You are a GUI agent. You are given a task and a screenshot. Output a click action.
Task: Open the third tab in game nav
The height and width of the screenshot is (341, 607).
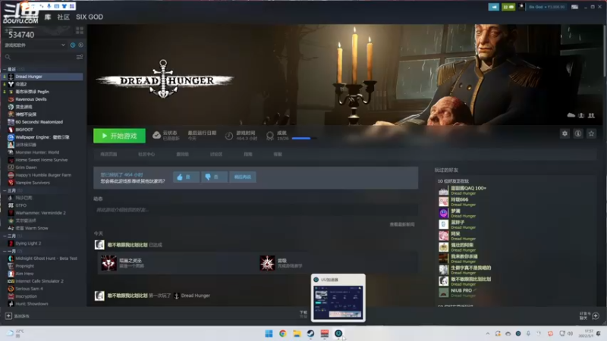click(x=182, y=155)
